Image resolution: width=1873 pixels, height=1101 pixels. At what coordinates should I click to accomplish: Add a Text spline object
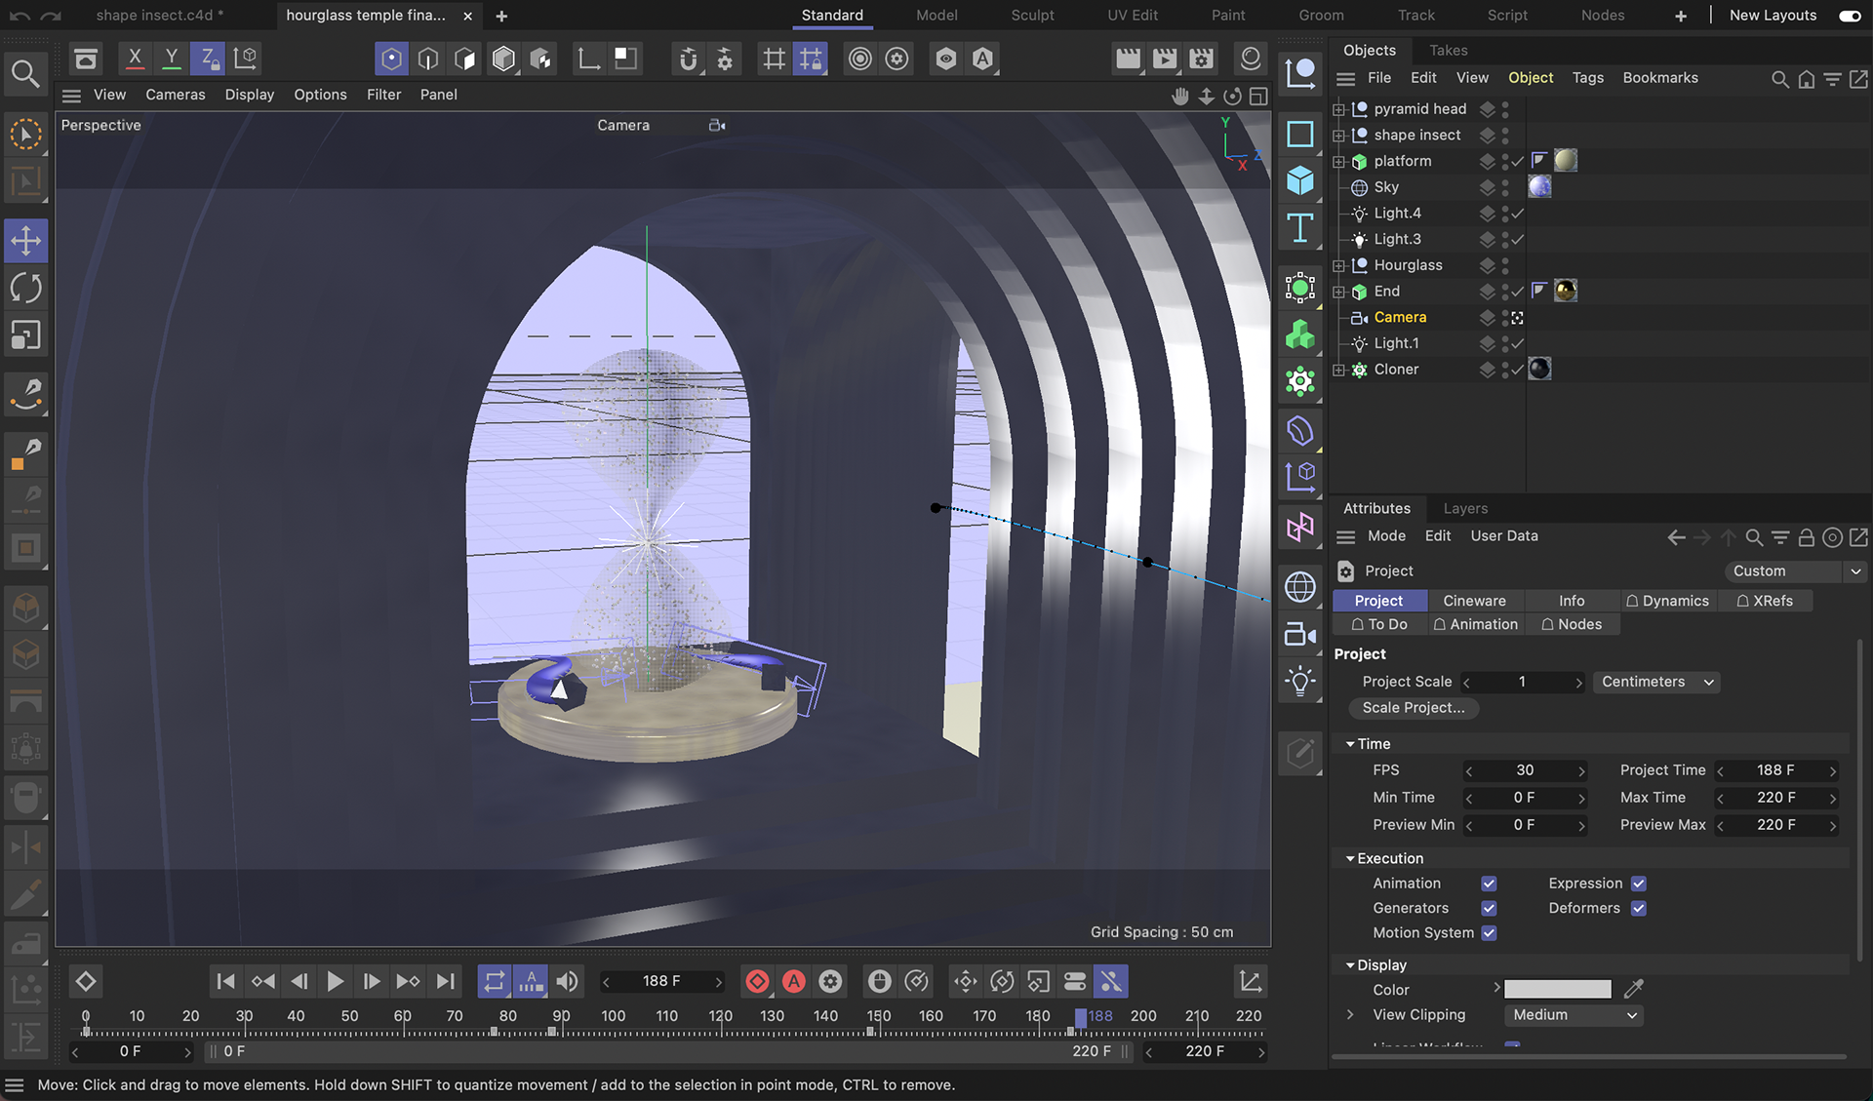(1300, 228)
